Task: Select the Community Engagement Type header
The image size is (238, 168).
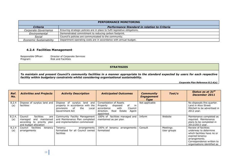Action: click(149, 97)
